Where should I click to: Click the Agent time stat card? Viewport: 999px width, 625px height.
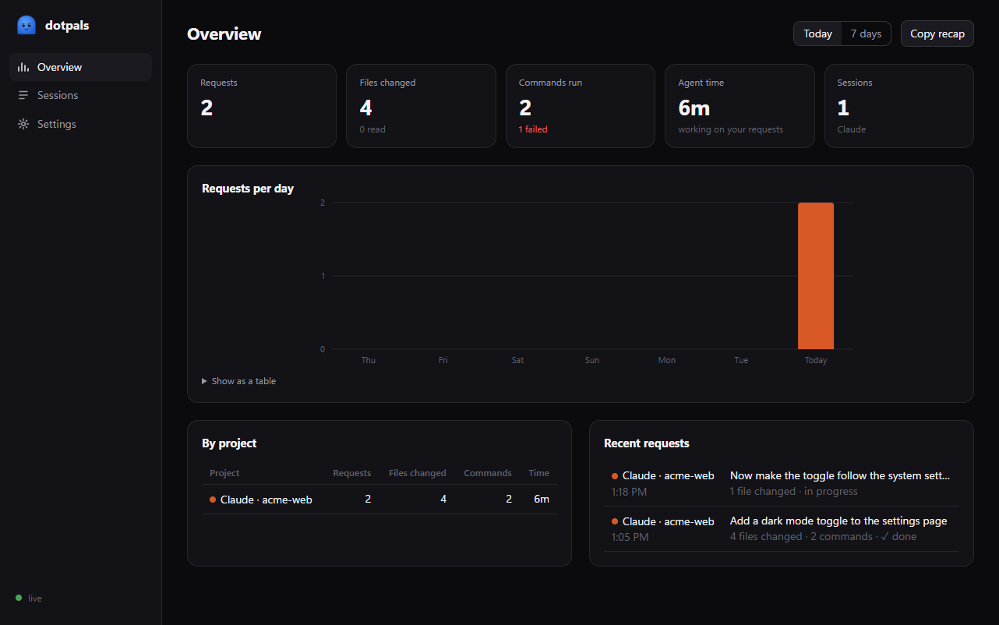[740, 106]
